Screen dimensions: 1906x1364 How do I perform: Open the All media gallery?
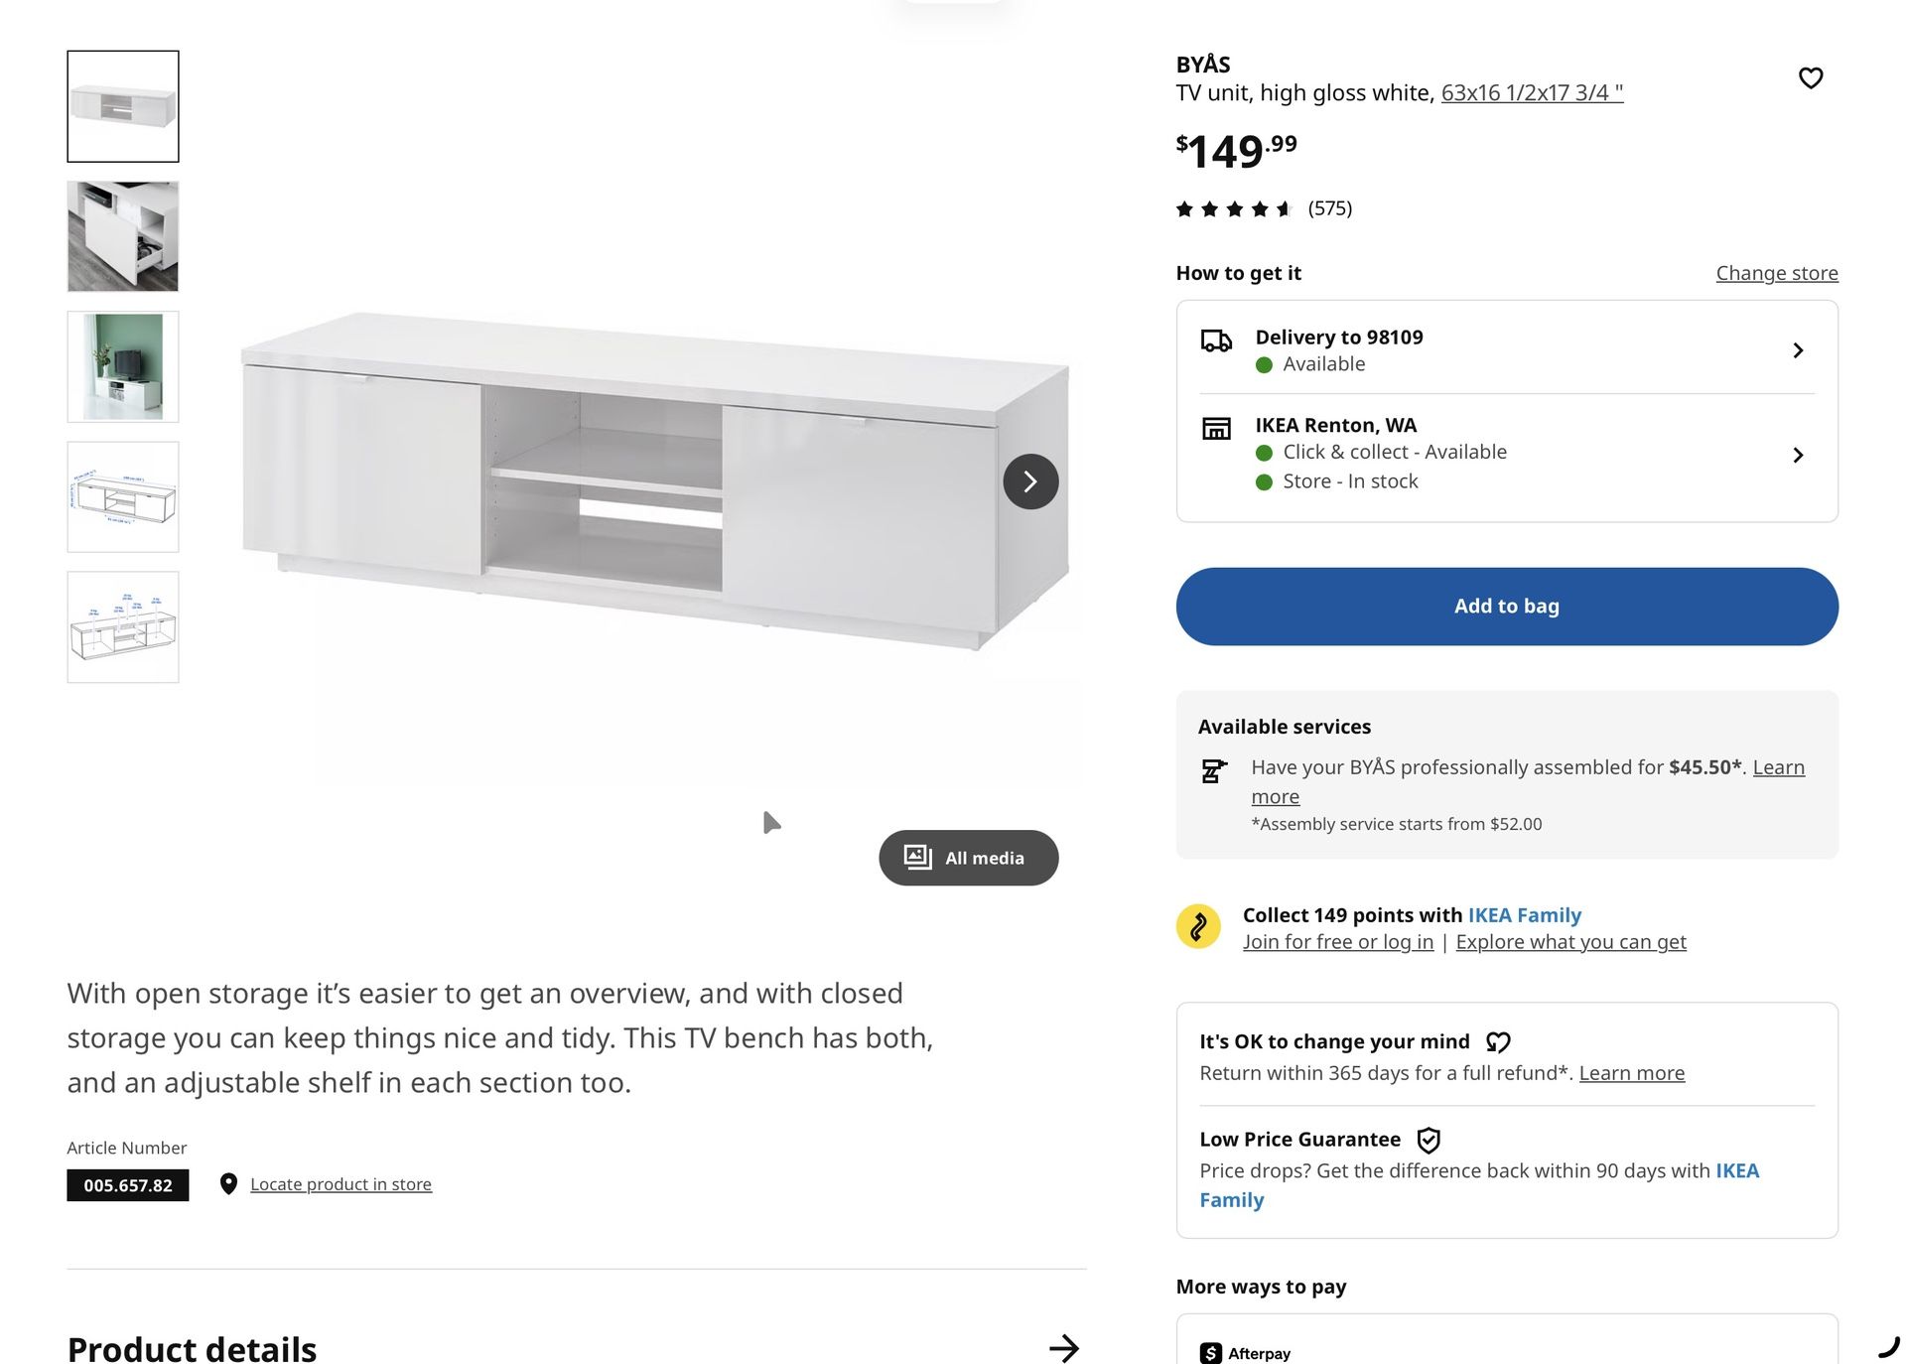click(968, 858)
